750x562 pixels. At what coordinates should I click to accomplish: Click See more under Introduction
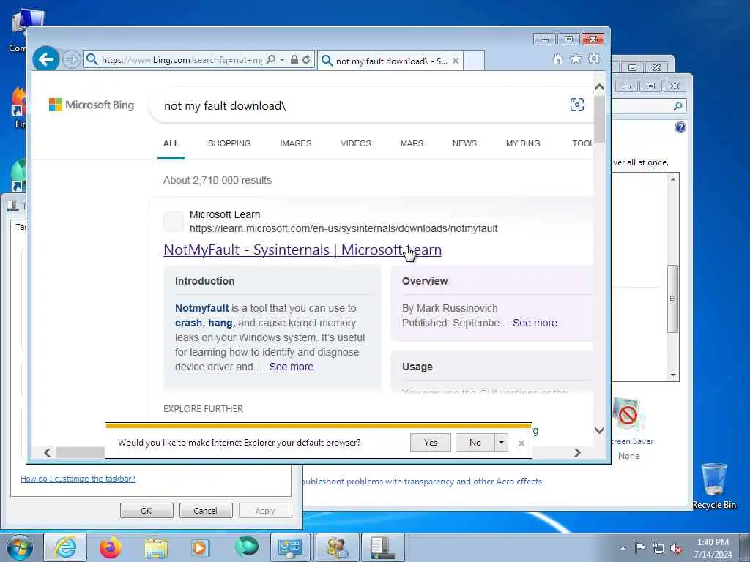(292, 367)
